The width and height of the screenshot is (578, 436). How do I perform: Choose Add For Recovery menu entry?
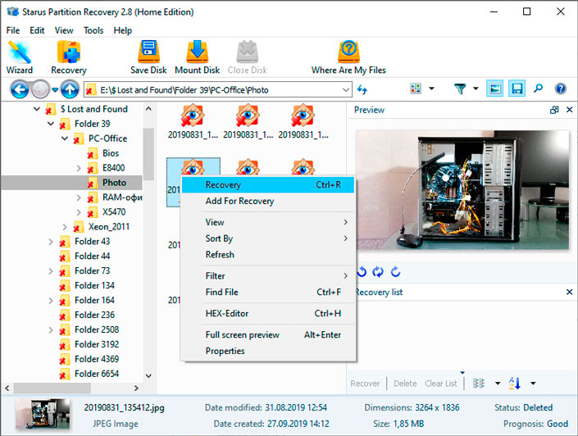(x=268, y=201)
